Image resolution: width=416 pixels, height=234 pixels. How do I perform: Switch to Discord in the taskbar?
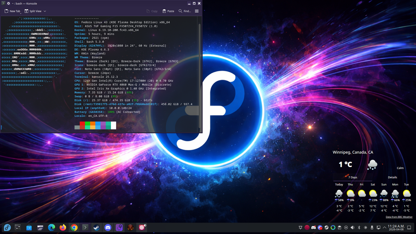click(108, 227)
